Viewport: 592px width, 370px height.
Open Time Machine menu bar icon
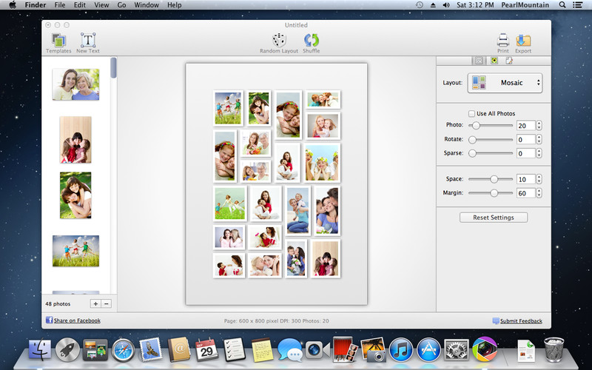pyautogui.click(x=420, y=5)
